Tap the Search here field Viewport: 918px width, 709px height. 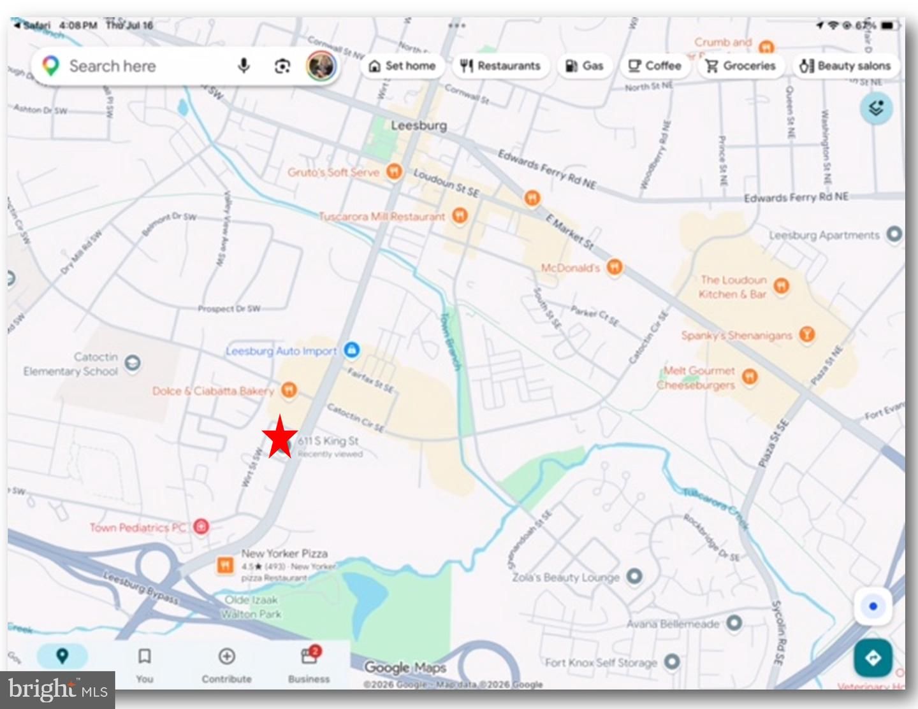(x=185, y=66)
